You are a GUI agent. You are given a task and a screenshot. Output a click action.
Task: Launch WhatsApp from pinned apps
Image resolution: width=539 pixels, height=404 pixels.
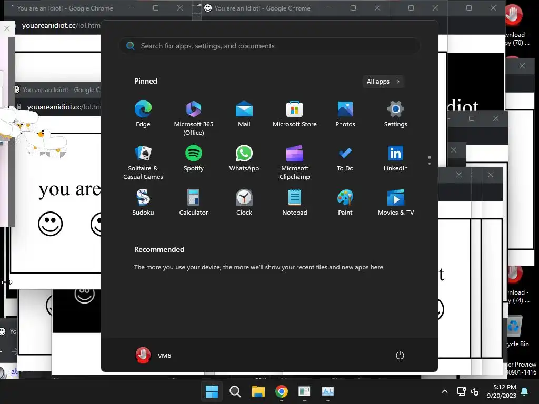point(244,158)
